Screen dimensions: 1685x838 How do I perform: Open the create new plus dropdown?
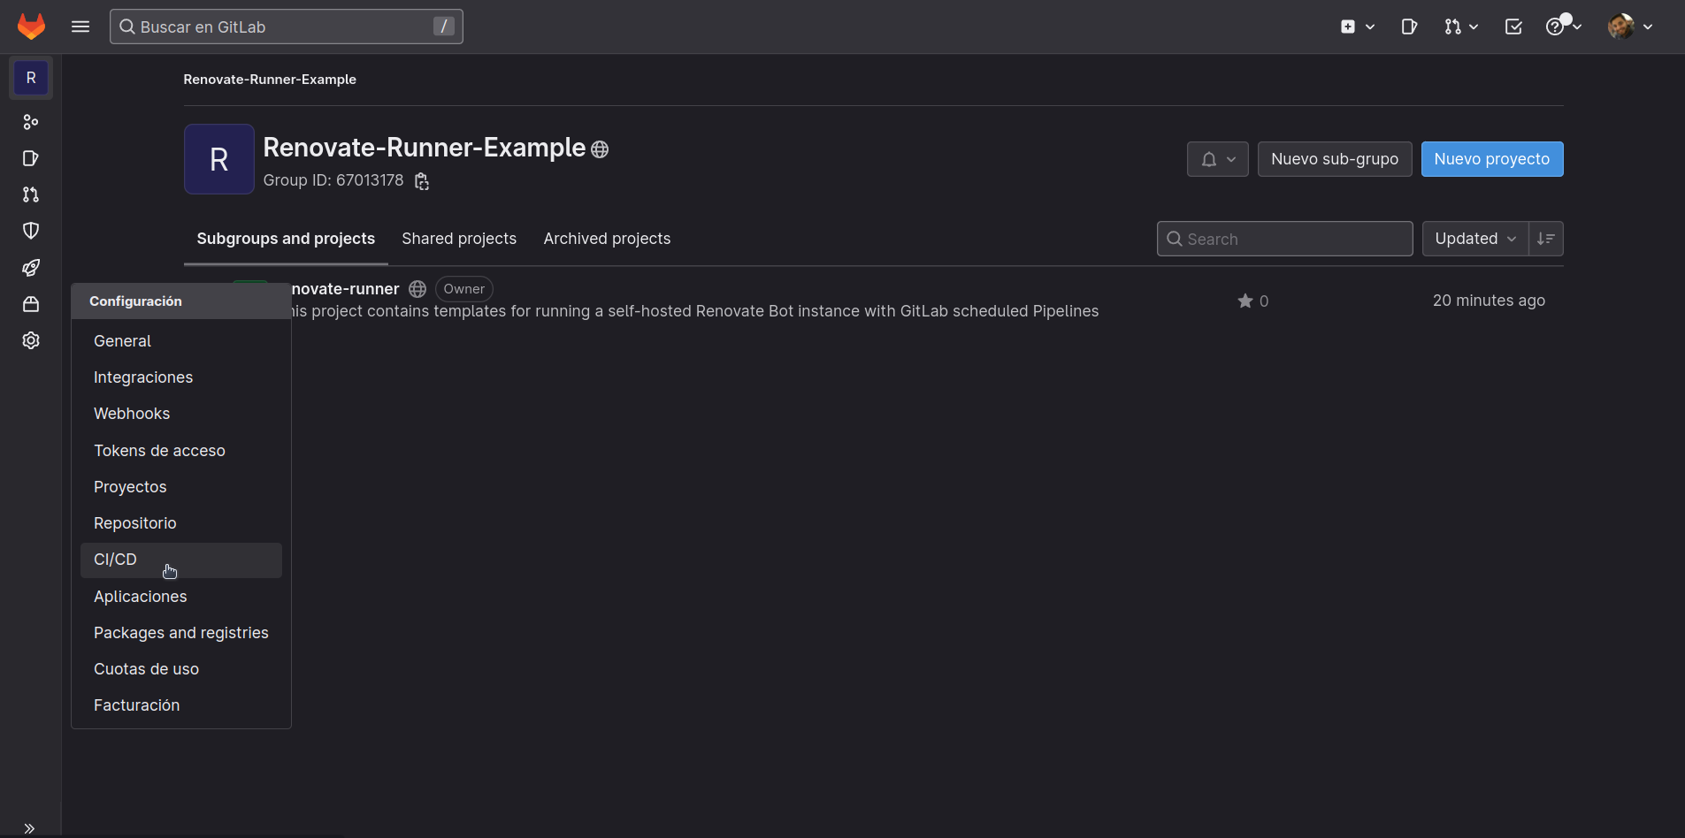pyautogui.click(x=1357, y=27)
